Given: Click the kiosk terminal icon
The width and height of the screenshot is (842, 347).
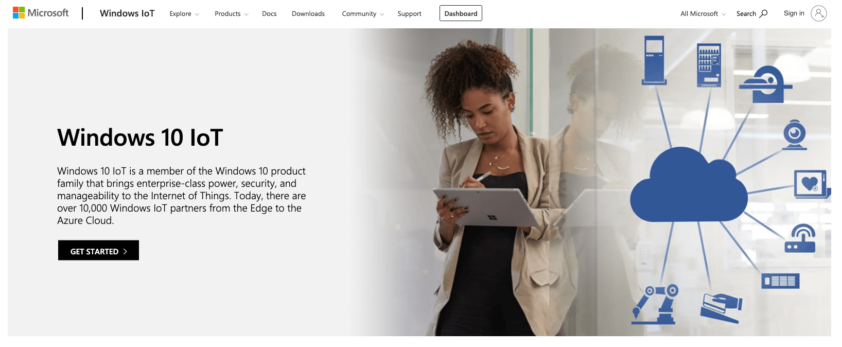Looking at the screenshot, I should coord(654,60).
